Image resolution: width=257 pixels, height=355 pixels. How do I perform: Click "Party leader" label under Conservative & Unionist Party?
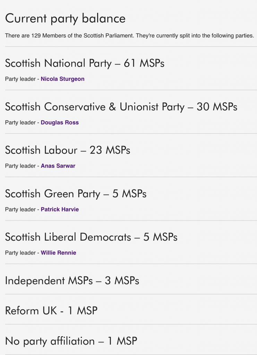20,122
